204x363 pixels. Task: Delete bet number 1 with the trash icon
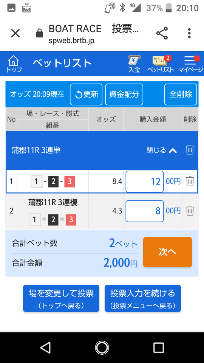point(190,181)
